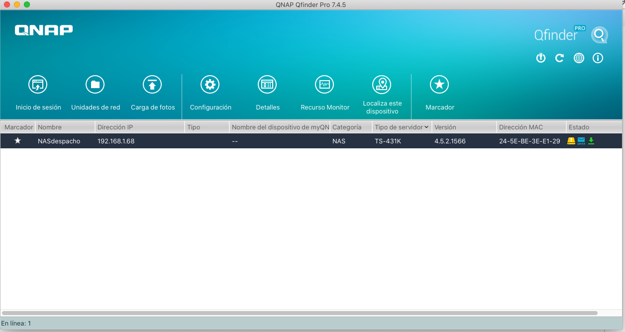Show device Detalles
Viewport: 625px width, 332px height.
coord(267,85)
